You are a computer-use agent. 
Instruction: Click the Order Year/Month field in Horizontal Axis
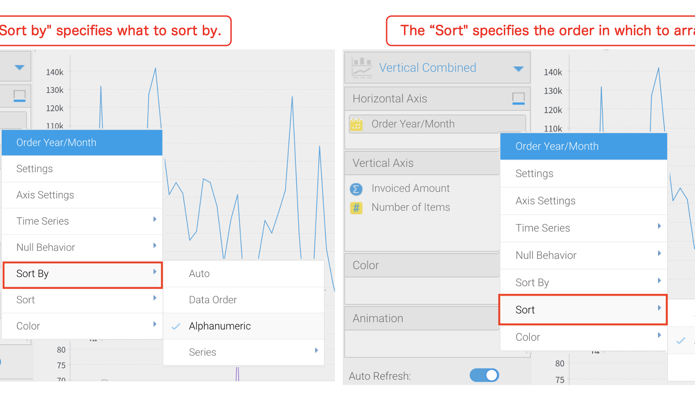(437, 124)
